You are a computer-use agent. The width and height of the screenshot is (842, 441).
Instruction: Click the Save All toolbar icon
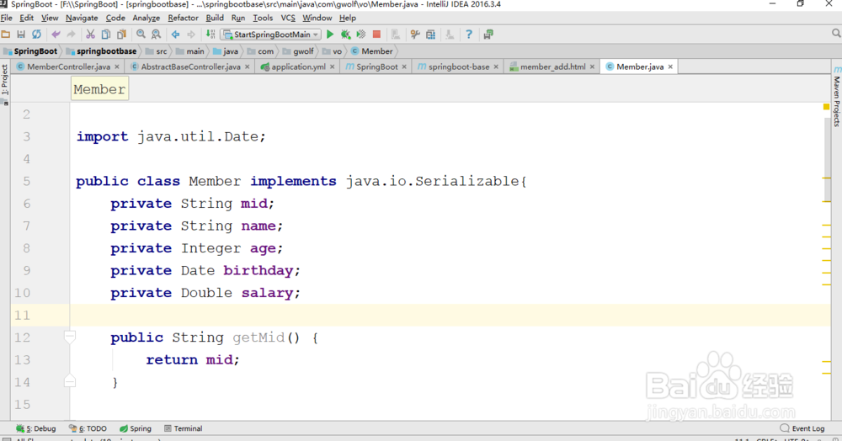21,35
